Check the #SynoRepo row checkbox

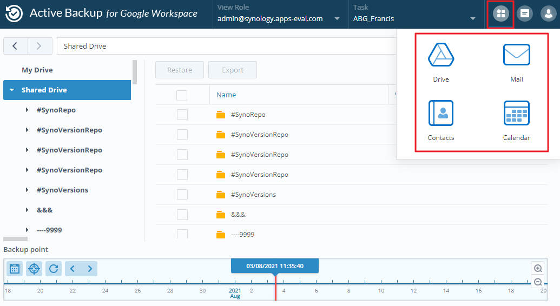(x=182, y=115)
